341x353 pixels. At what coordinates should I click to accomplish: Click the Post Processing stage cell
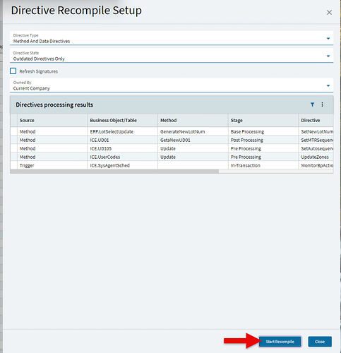[x=263, y=140]
